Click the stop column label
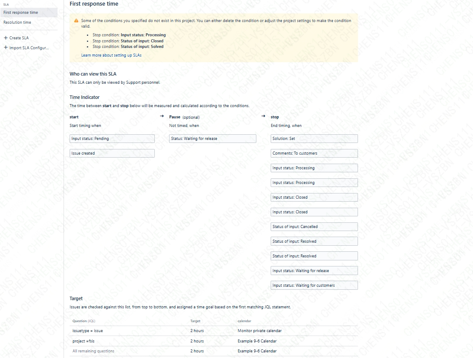Viewport: 473px width, 358px height. (275, 117)
